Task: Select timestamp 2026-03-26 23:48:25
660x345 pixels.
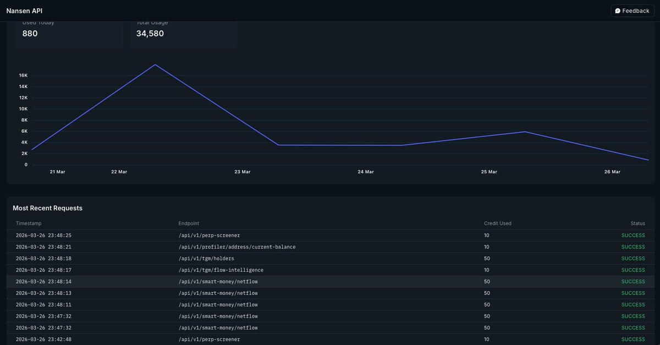Action: (x=44, y=236)
